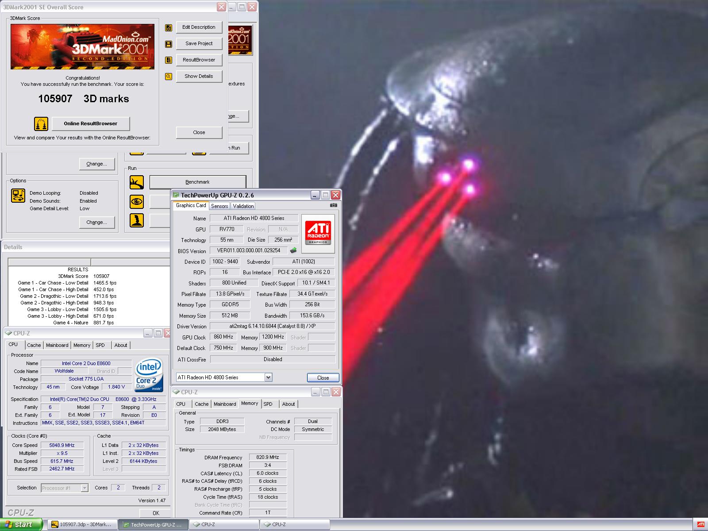Click the game joystick icon in Run section

point(137,220)
